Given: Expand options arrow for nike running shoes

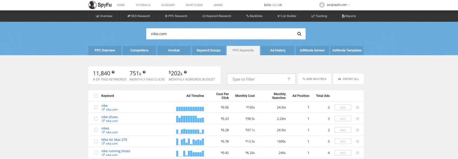Looking at the screenshot, I should click(x=358, y=153).
